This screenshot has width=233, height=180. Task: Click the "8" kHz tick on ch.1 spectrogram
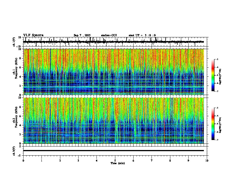[20, 58]
